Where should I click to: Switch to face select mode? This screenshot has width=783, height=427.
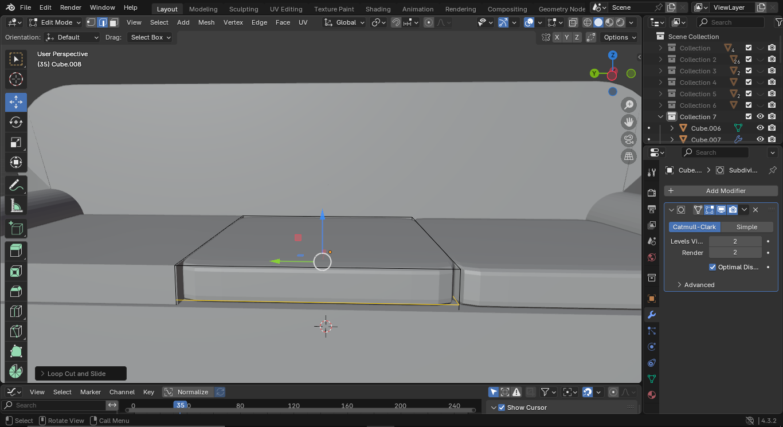[x=113, y=22]
